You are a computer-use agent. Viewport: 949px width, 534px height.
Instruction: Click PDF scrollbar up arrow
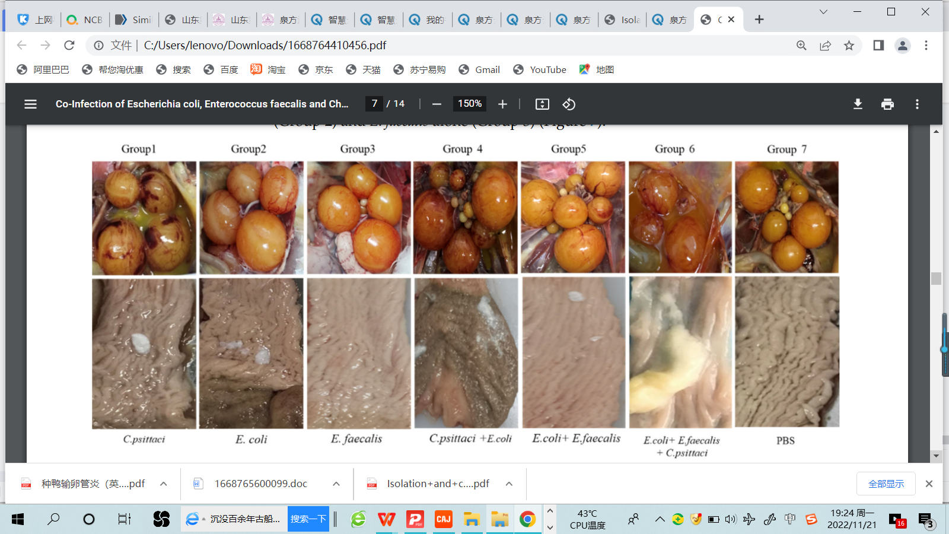[x=936, y=131]
